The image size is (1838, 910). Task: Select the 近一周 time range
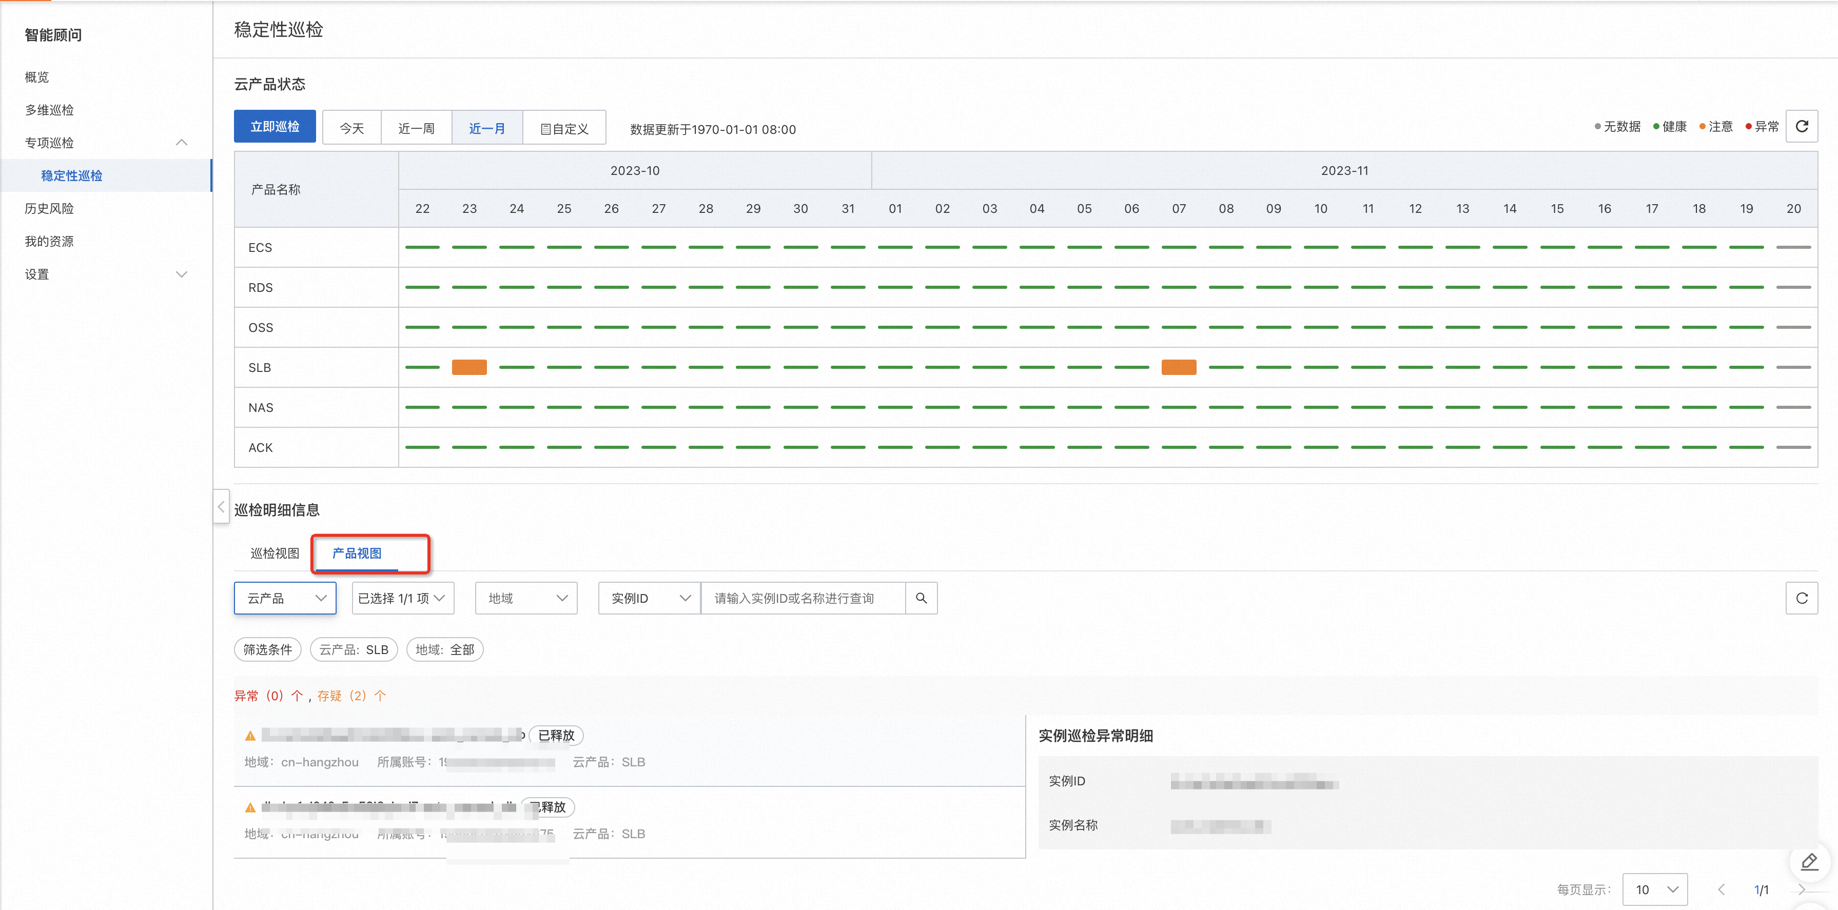coord(416,128)
